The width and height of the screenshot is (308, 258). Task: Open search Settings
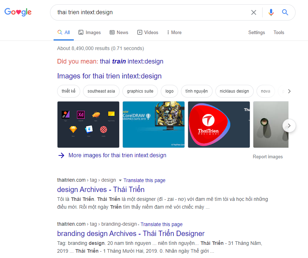[x=257, y=32]
